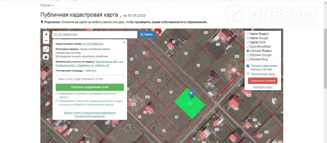Accept the публичной оферты terms checkbox
Viewport: 327px width, 143px height.
57,93
